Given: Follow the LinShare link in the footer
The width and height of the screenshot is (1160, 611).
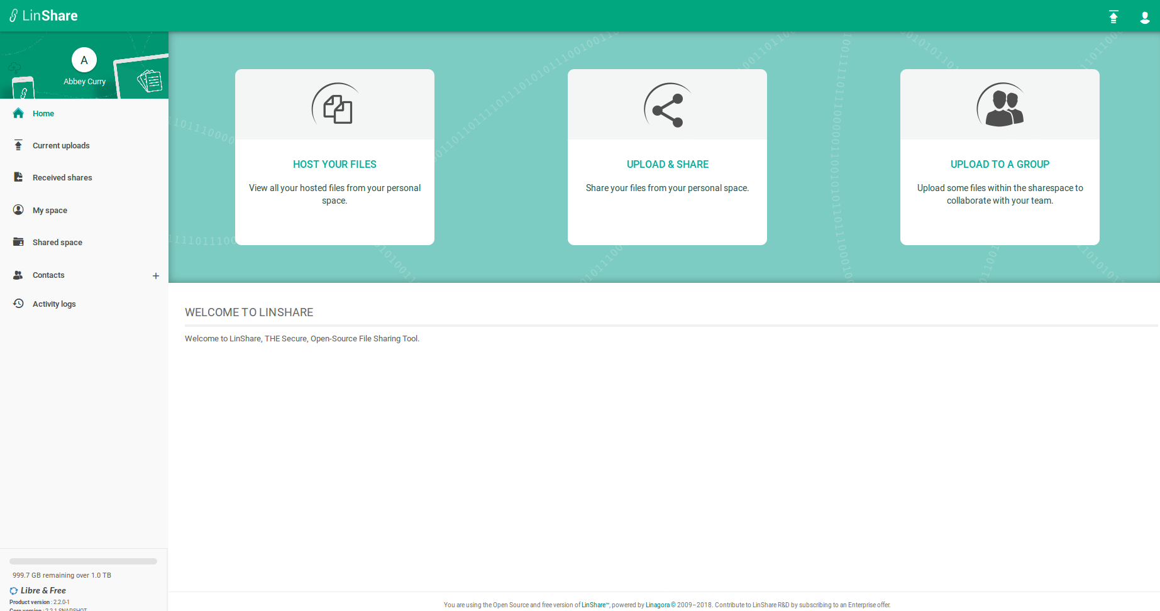Looking at the screenshot, I should coord(595,605).
